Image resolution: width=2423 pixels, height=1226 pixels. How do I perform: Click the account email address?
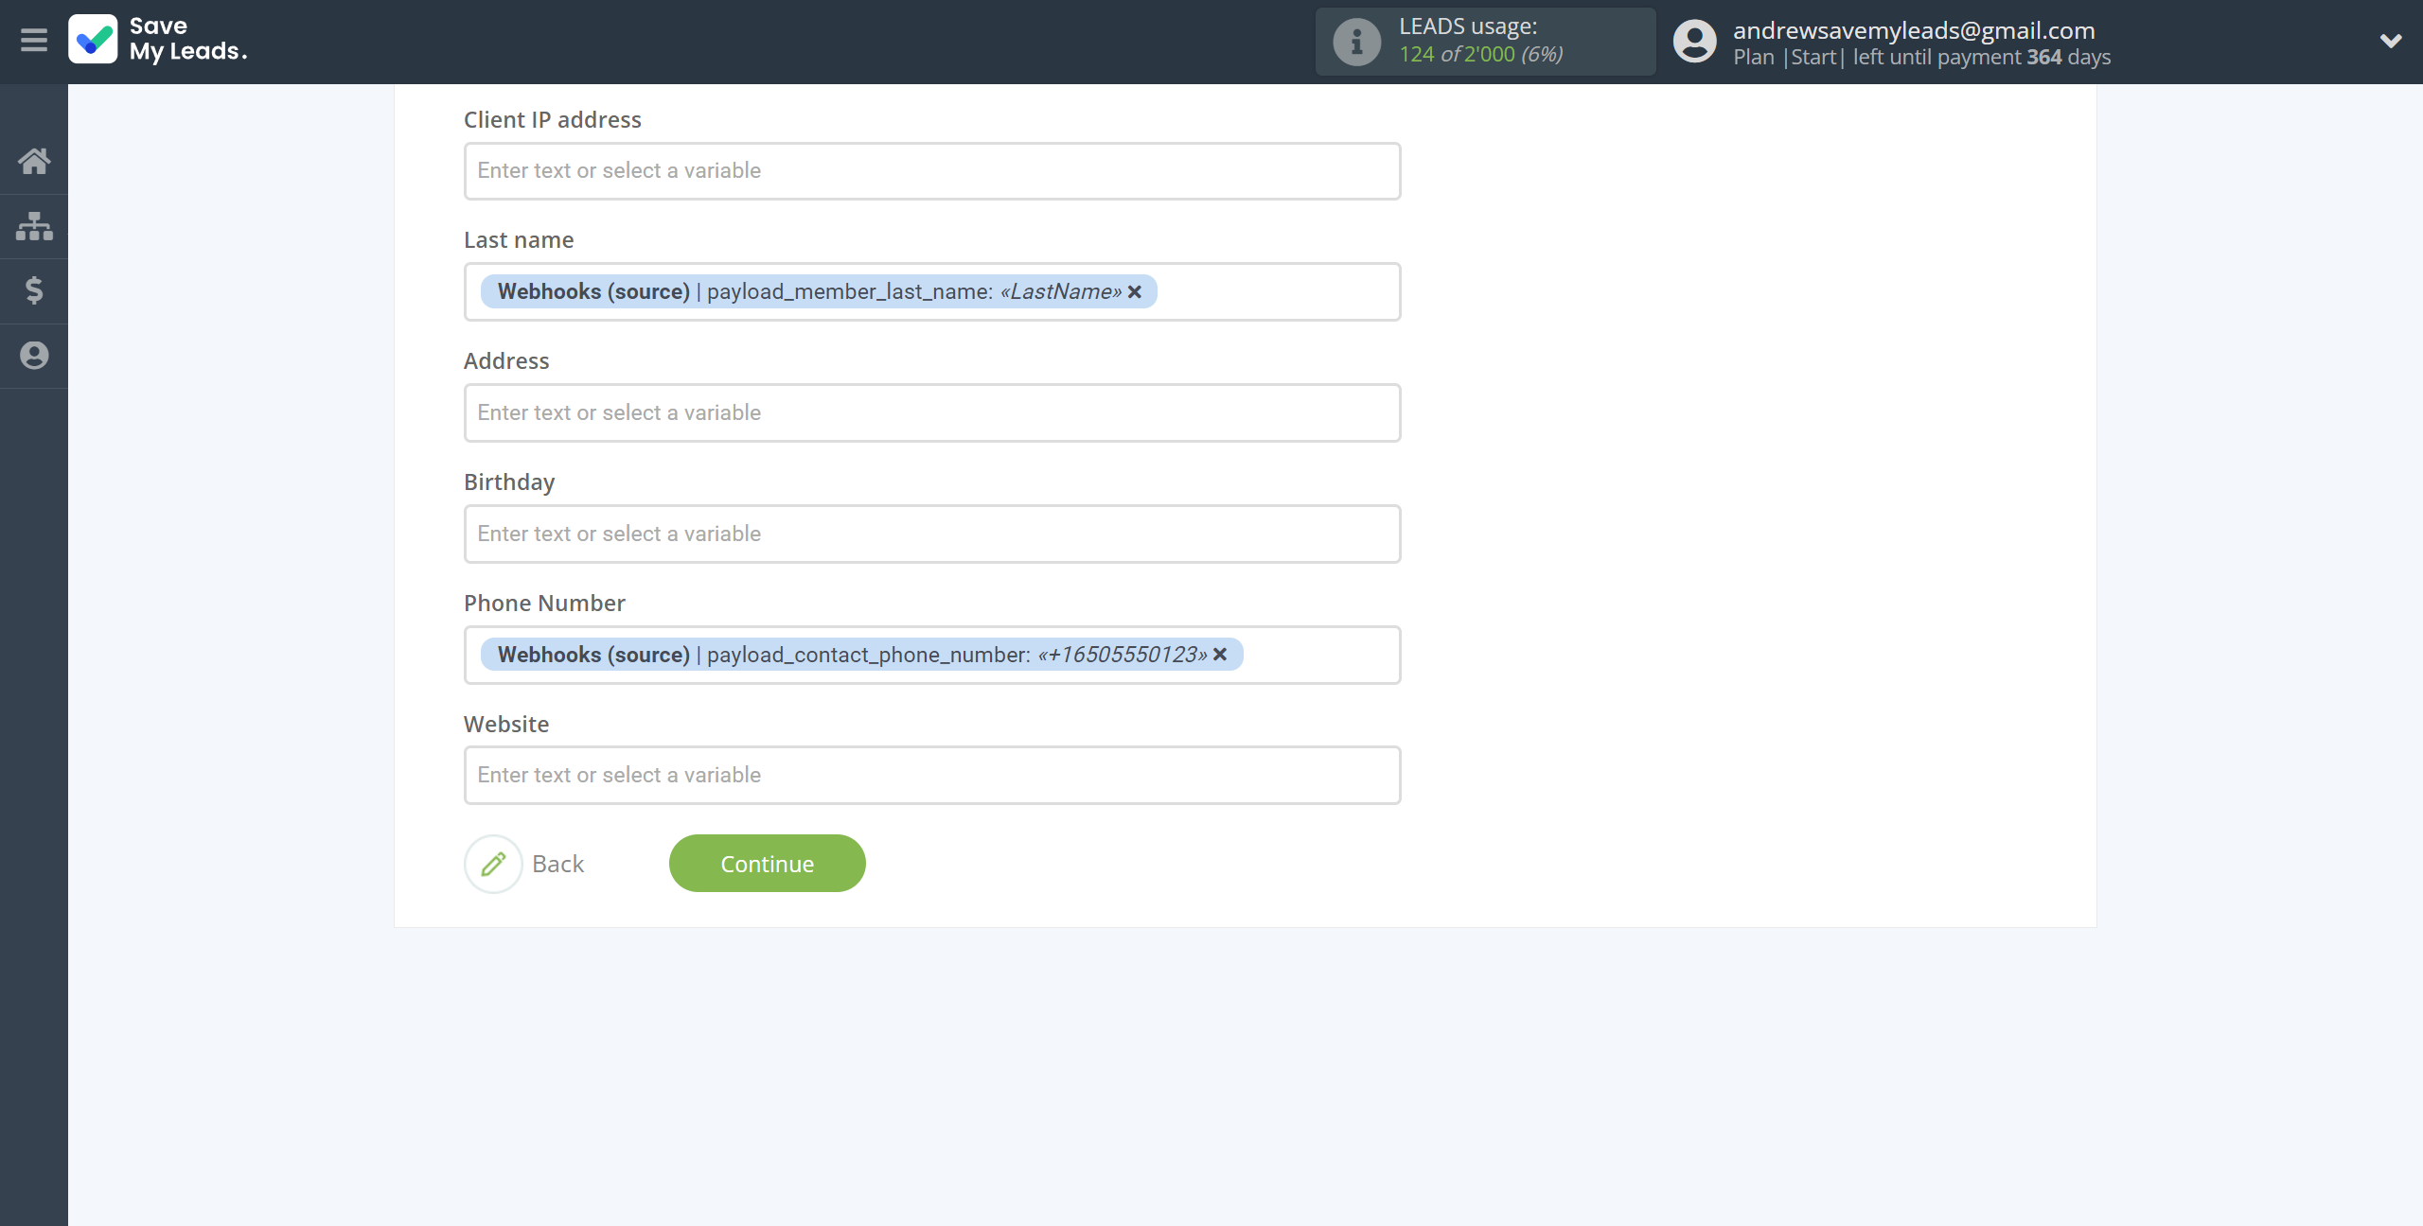point(1914,30)
